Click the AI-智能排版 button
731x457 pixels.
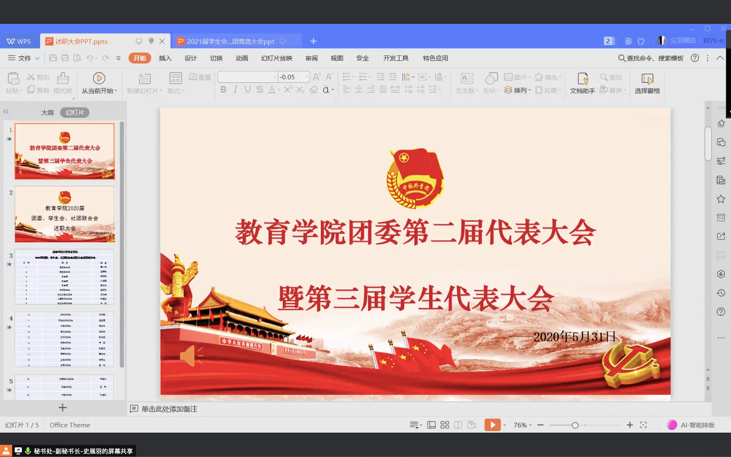691,425
